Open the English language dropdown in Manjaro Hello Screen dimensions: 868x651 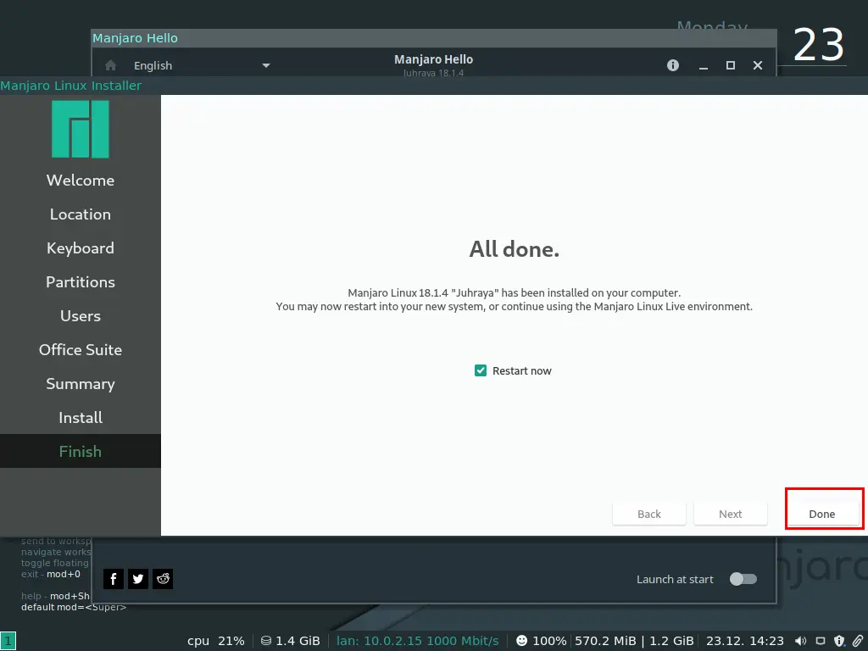[x=202, y=65]
